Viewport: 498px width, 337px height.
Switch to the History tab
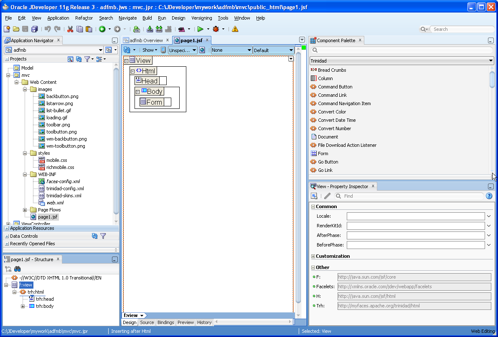coord(204,322)
